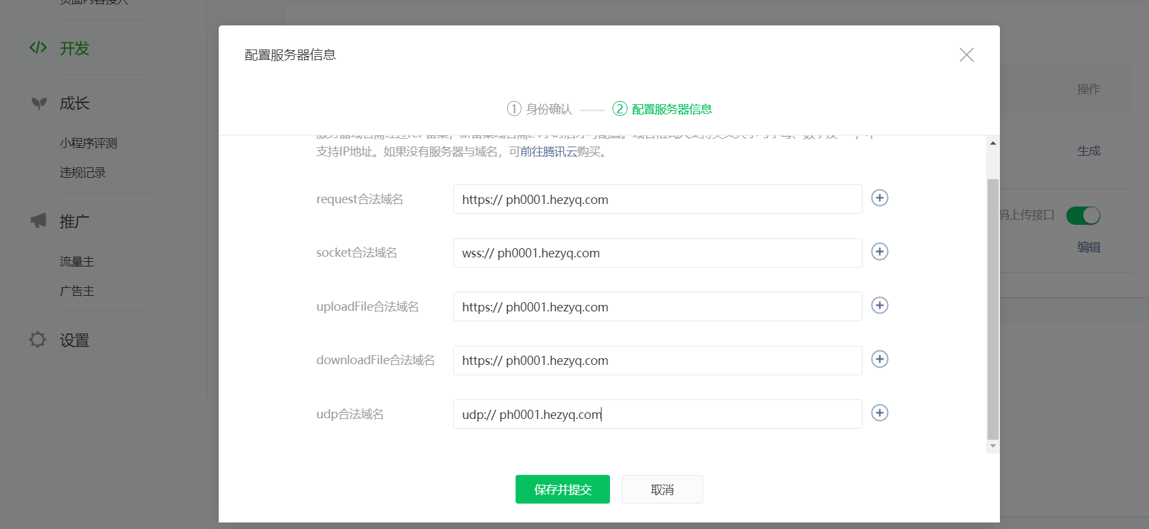Click the socket合法域名 input field

[x=658, y=253]
